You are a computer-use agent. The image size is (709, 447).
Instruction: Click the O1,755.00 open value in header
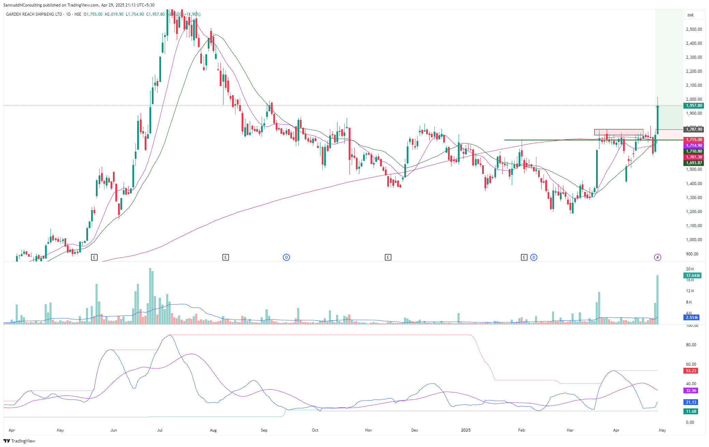93,14
